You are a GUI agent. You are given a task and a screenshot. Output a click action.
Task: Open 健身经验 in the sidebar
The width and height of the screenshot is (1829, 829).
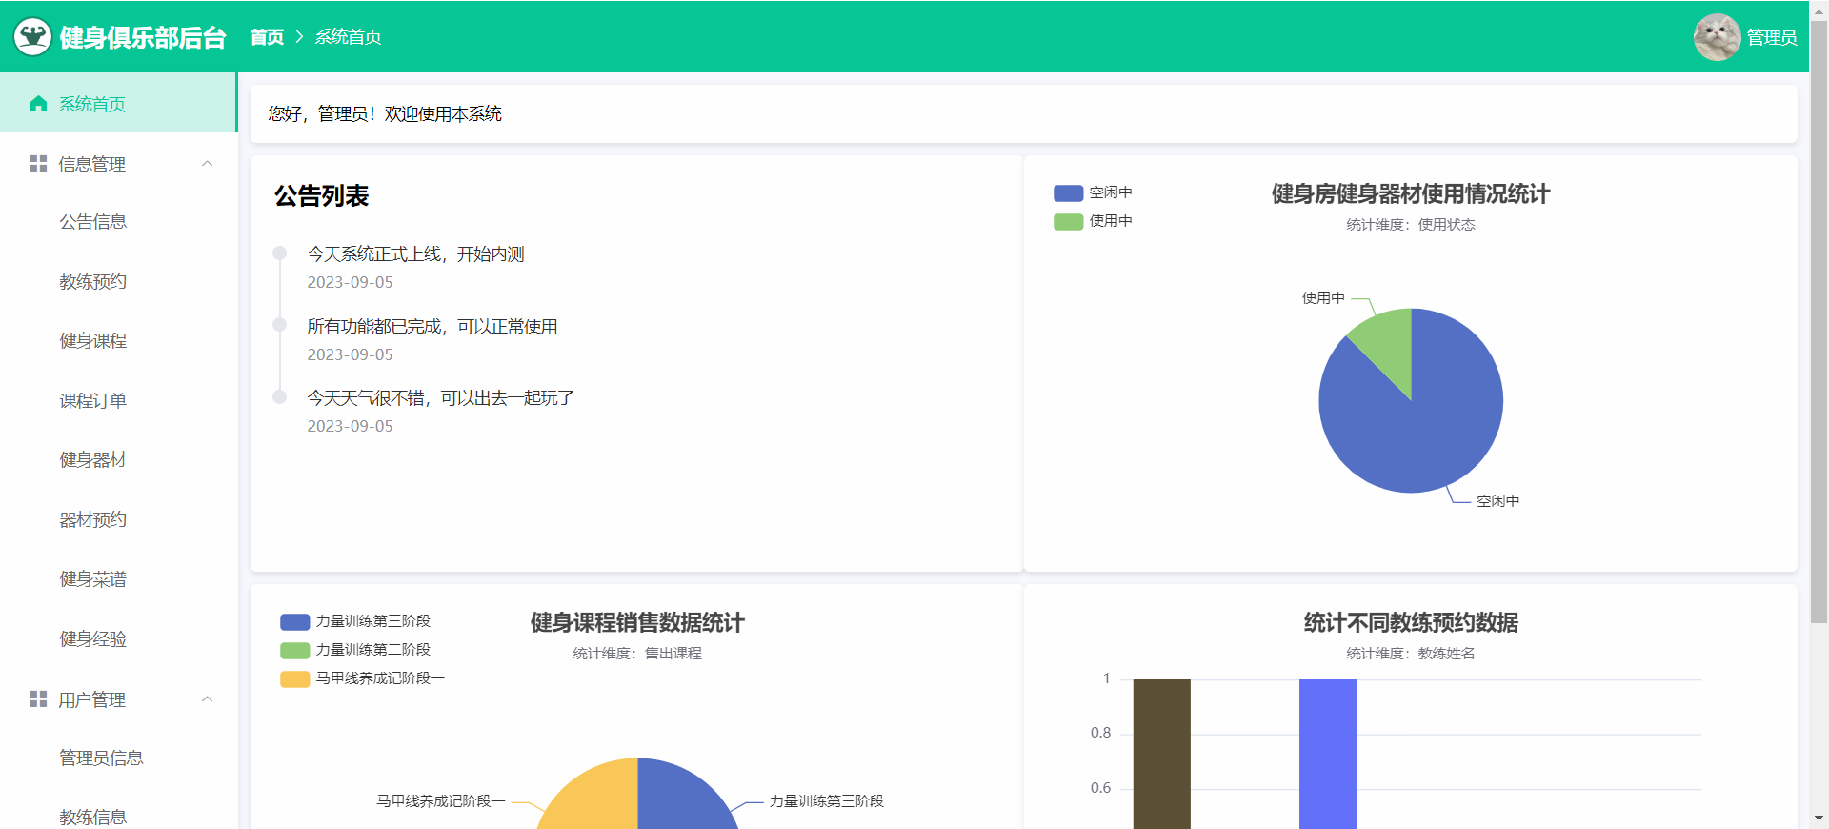tap(118, 639)
